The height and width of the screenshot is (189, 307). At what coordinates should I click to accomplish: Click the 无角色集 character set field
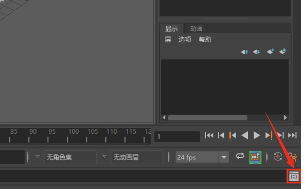tap(70, 157)
